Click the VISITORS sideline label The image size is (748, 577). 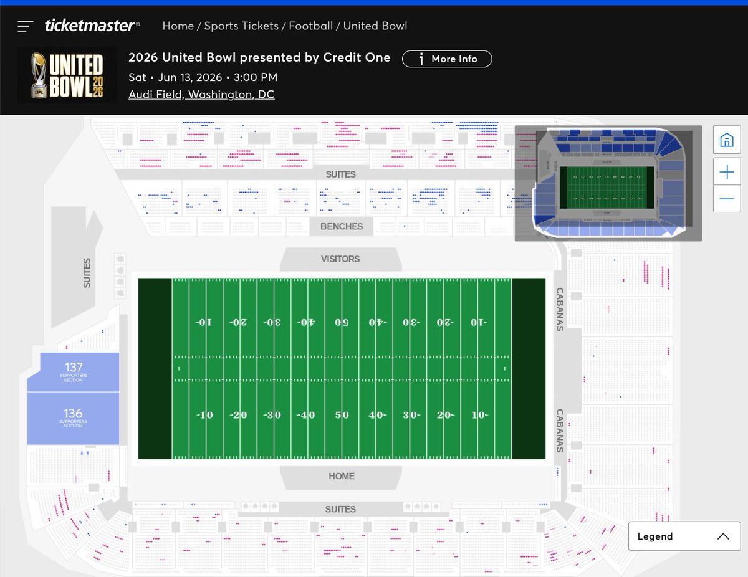pos(340,259)
